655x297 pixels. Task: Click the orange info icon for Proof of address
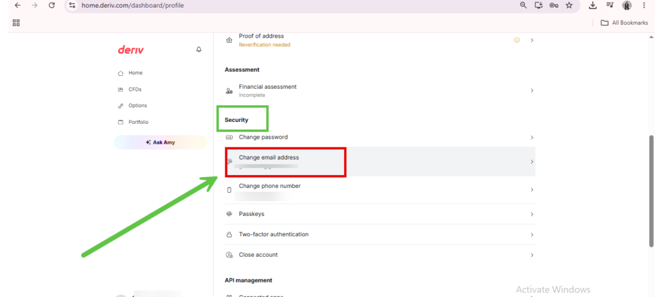517,40
